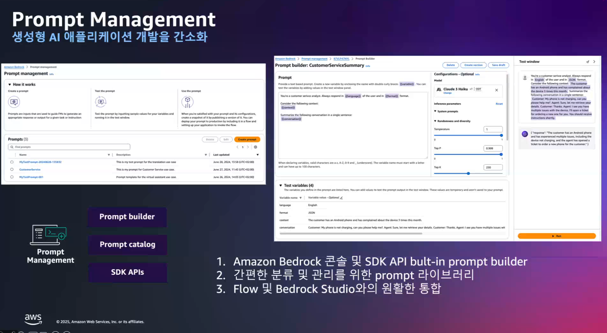Click Delete button in Prompt builder header

[x=451, y=65]
